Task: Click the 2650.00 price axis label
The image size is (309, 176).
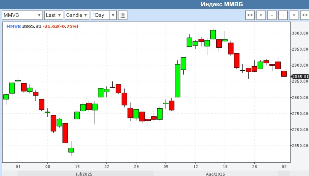Action: coord(300,145)
